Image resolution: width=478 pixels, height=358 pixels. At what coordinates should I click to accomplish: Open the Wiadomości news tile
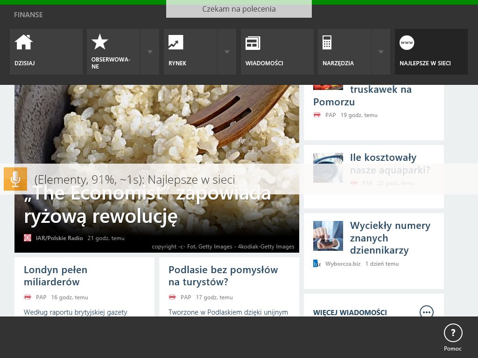[x=277, y=52]
